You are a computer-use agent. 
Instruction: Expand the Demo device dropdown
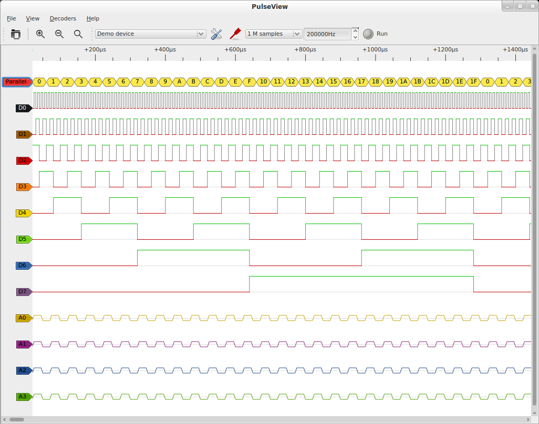pyautogui.click(x=151, y=34)
